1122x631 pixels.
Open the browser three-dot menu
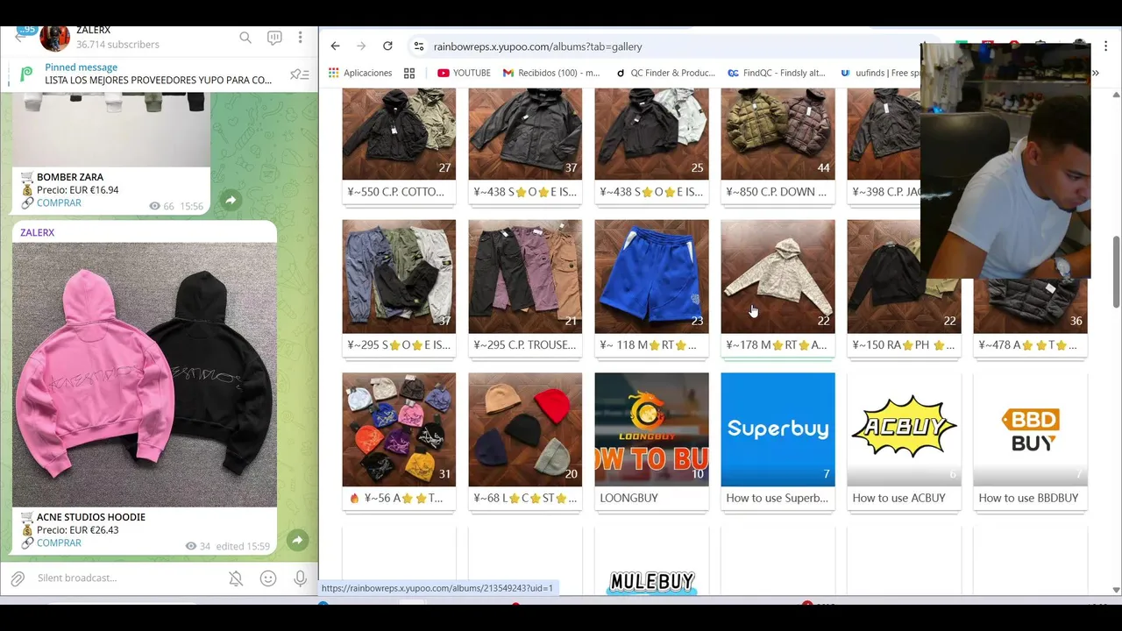pyautogui.click(x=1106, y=46)
